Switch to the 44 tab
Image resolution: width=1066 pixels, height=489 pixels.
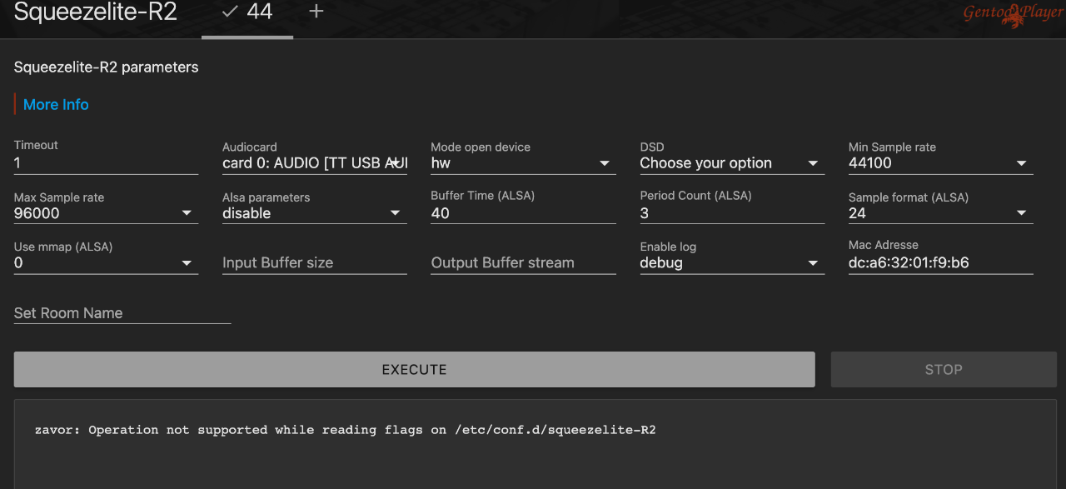(247, 12)
